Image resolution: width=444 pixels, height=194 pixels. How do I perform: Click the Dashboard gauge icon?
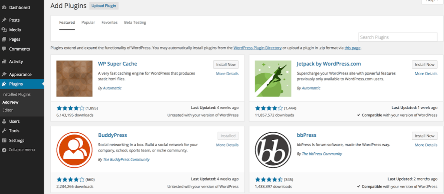click(x=4, y=8)
